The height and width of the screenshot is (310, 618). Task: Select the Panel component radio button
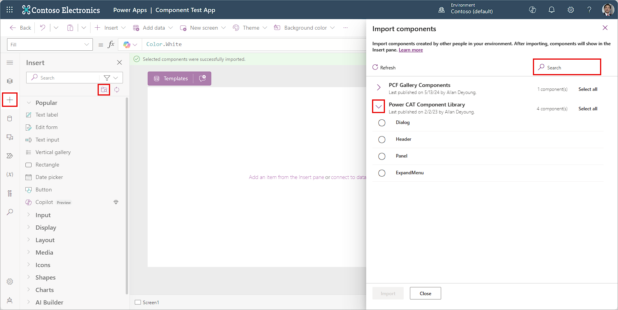click(382, 156)
